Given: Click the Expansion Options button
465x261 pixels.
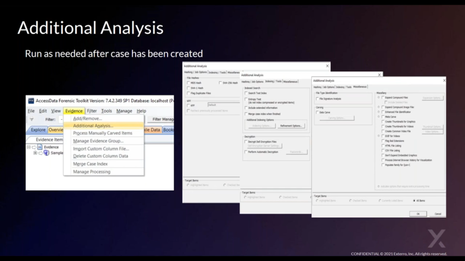Looking at the screenshot, I should pyautogui.click(x=432, y=98).
